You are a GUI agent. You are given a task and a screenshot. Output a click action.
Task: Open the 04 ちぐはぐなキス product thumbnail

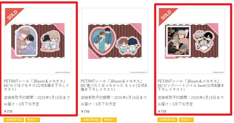tap(38, 41)
